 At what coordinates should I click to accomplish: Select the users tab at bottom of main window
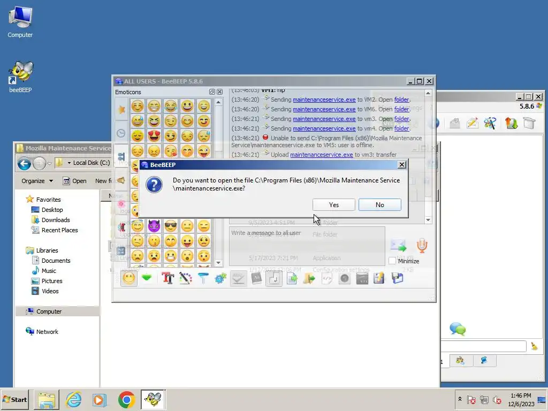460,360
